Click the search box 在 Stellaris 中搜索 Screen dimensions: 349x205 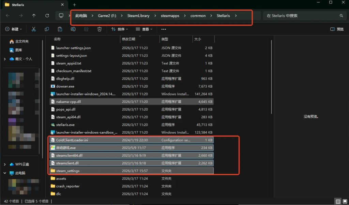point(302,16)
